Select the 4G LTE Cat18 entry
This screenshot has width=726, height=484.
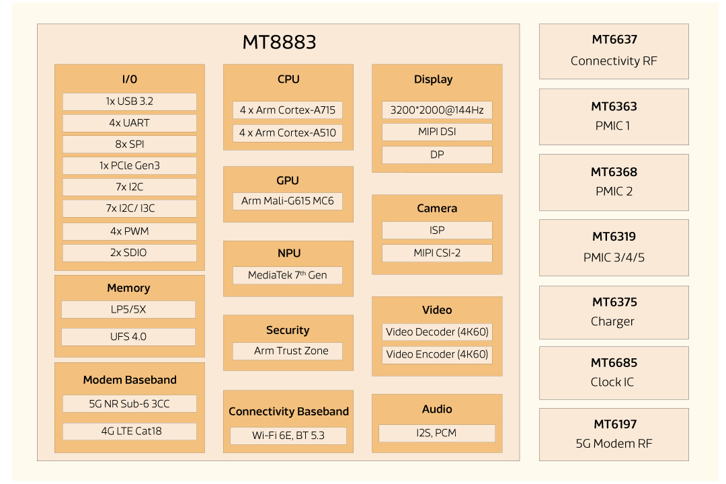(x=130, y=431)
